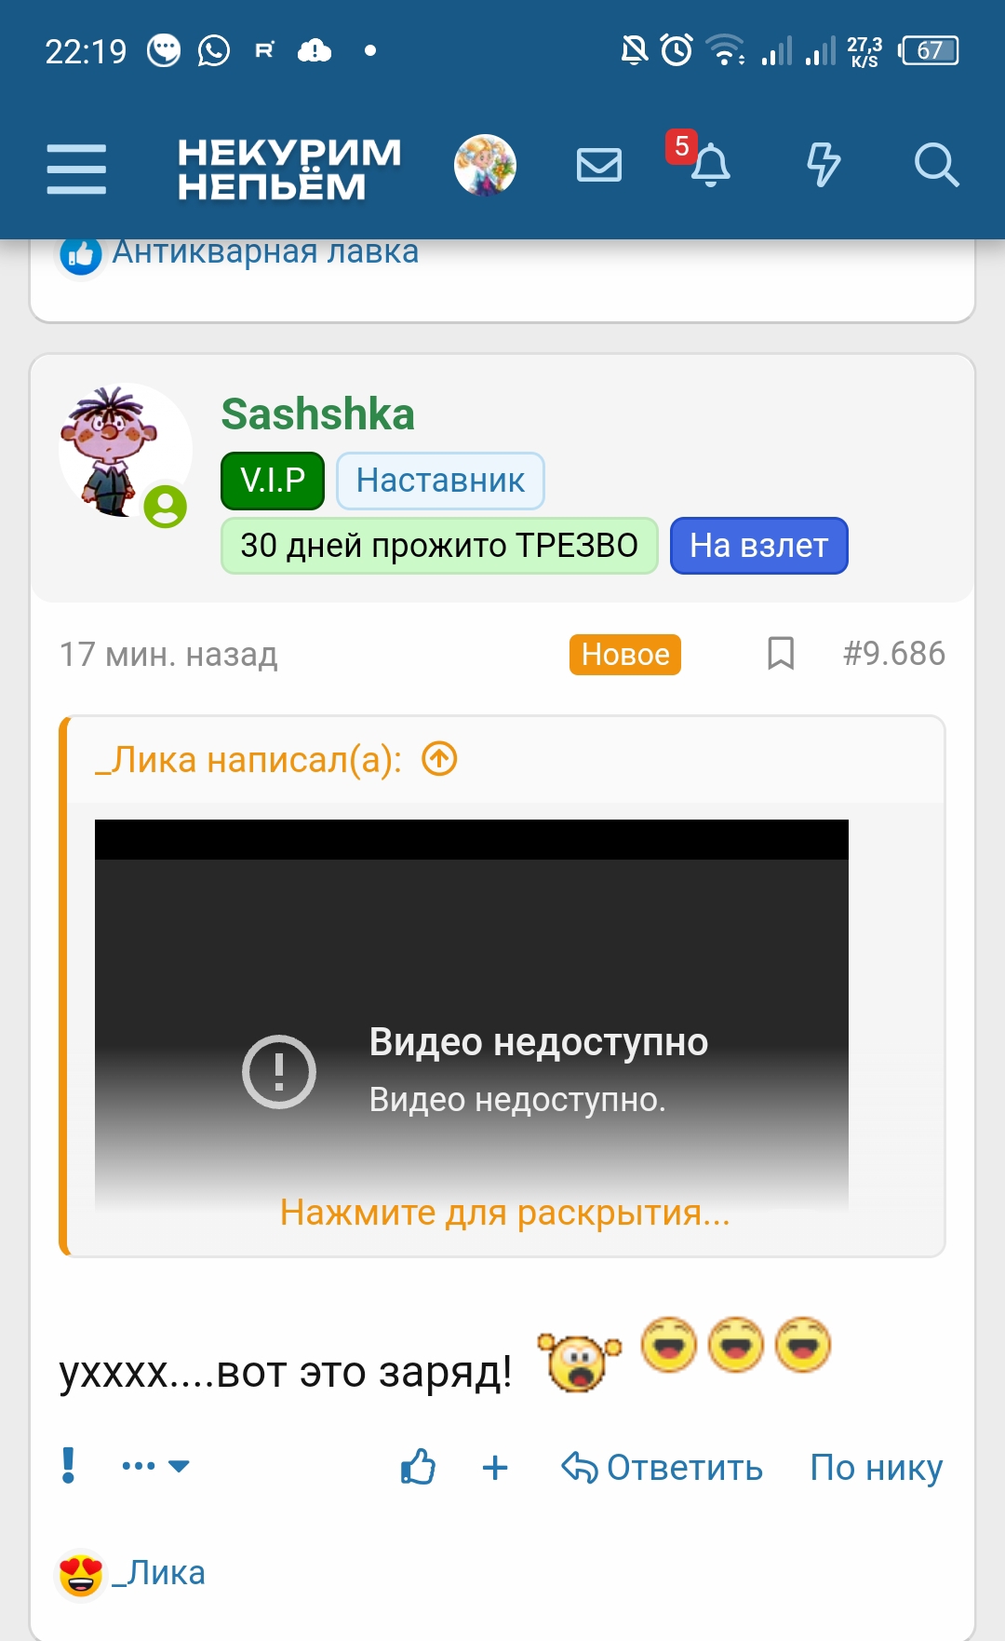The image size is (1005, 1641).
Task: Click Ответить to reply to post
Action: [x=662, y=1468]
